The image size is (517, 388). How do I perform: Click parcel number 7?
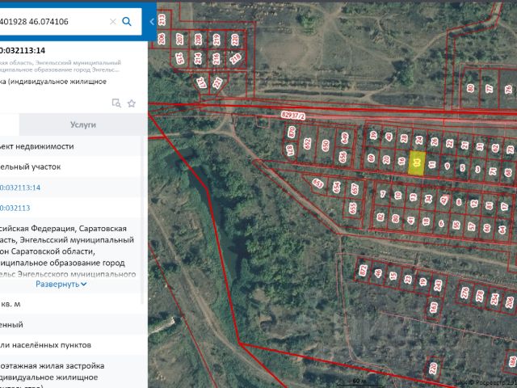point(383,194)
